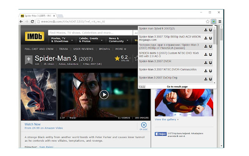This screenshot has height=156, width=249.
Task: Go back with the browser back arrow
Action: (x=21, y=21)
